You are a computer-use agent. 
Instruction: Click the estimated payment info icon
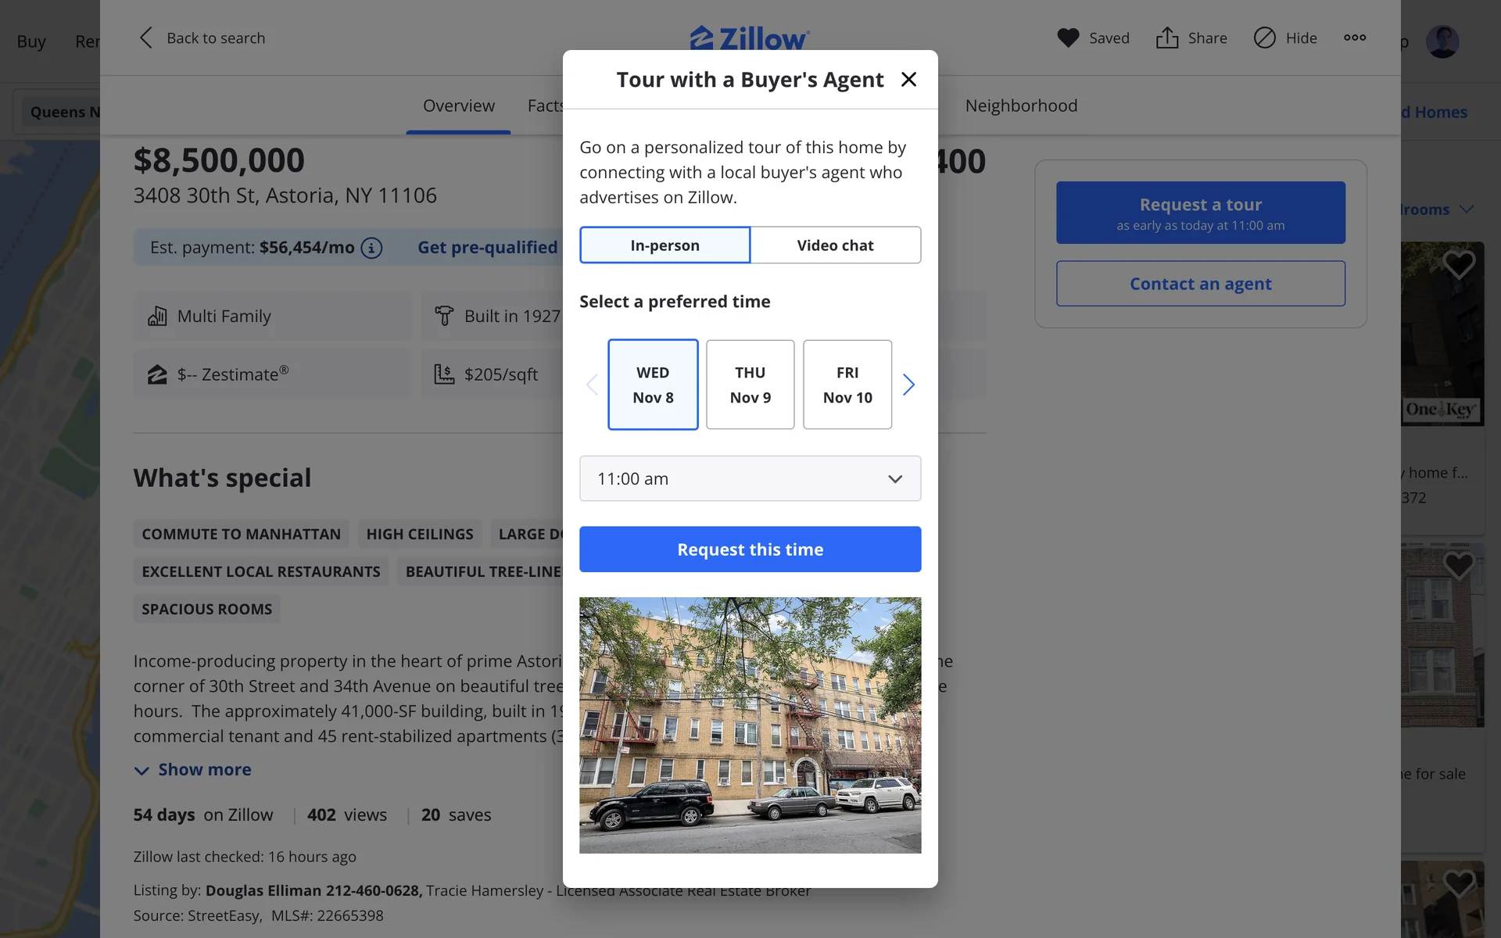[372, 248]
